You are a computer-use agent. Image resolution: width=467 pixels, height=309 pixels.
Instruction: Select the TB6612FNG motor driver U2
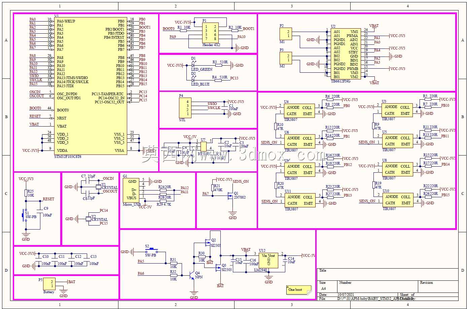[346, 54]
